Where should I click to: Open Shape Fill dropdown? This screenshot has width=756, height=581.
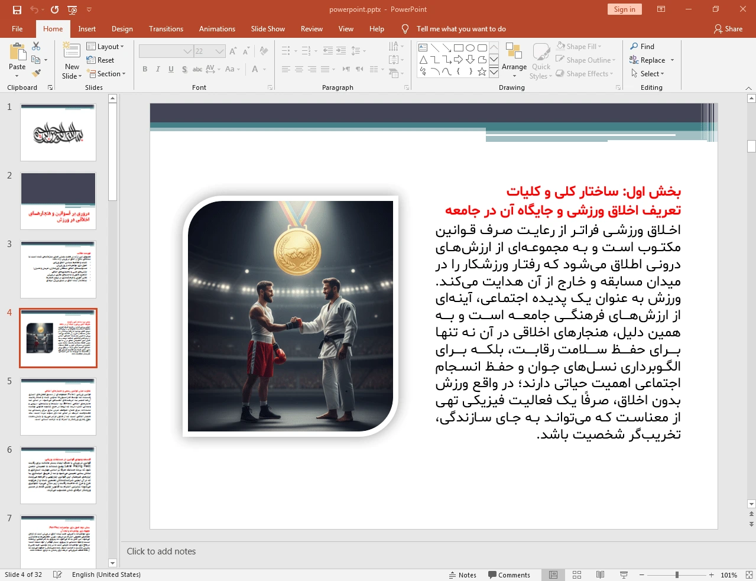[x=579, y=46]
